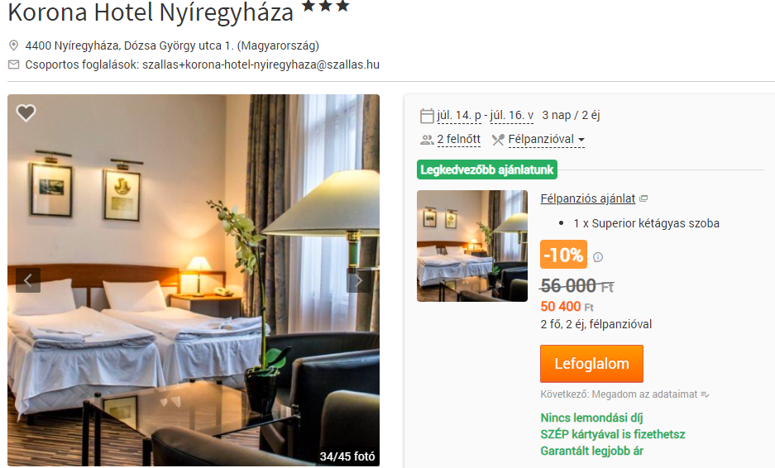This screenshot has width=775, height=468.
Task: Click the map pin icon beside address
Action: (x=14, y=46)
